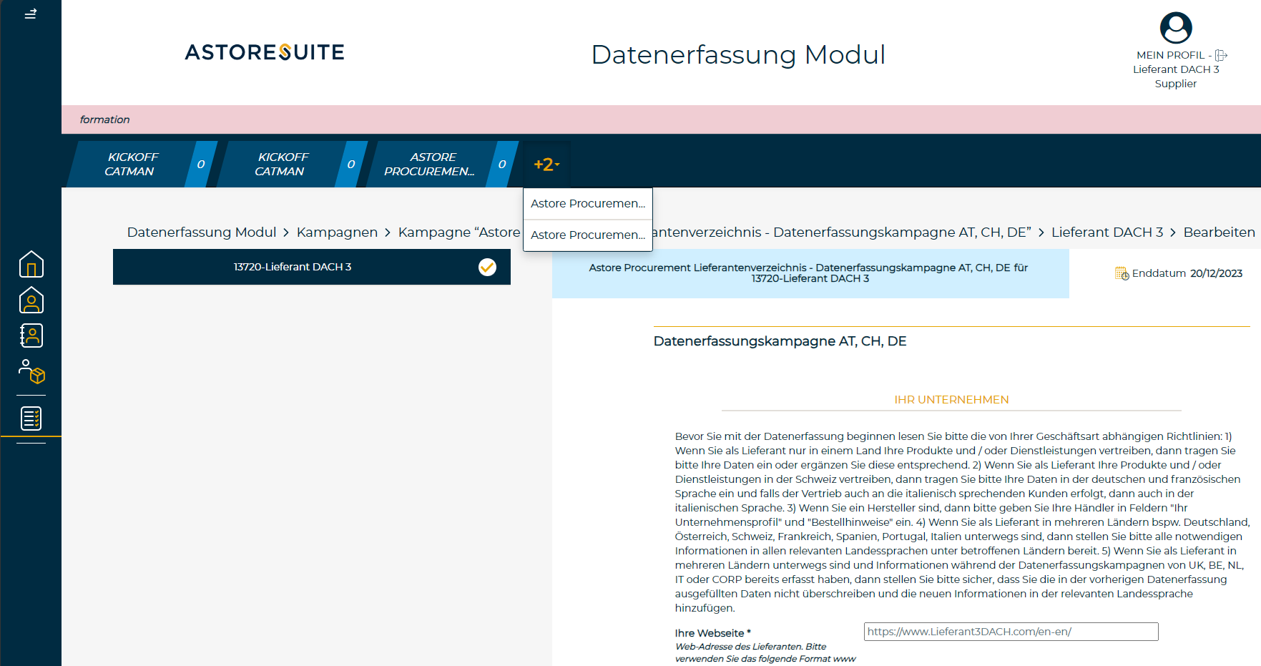
Task: Select the 13720-Lieferant DACH 3 row
Action: [x=312, y=267]
